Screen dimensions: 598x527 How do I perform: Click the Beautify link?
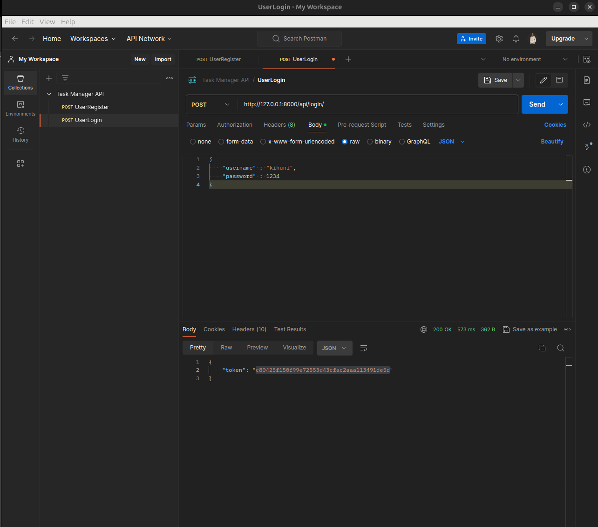(552, 142)
